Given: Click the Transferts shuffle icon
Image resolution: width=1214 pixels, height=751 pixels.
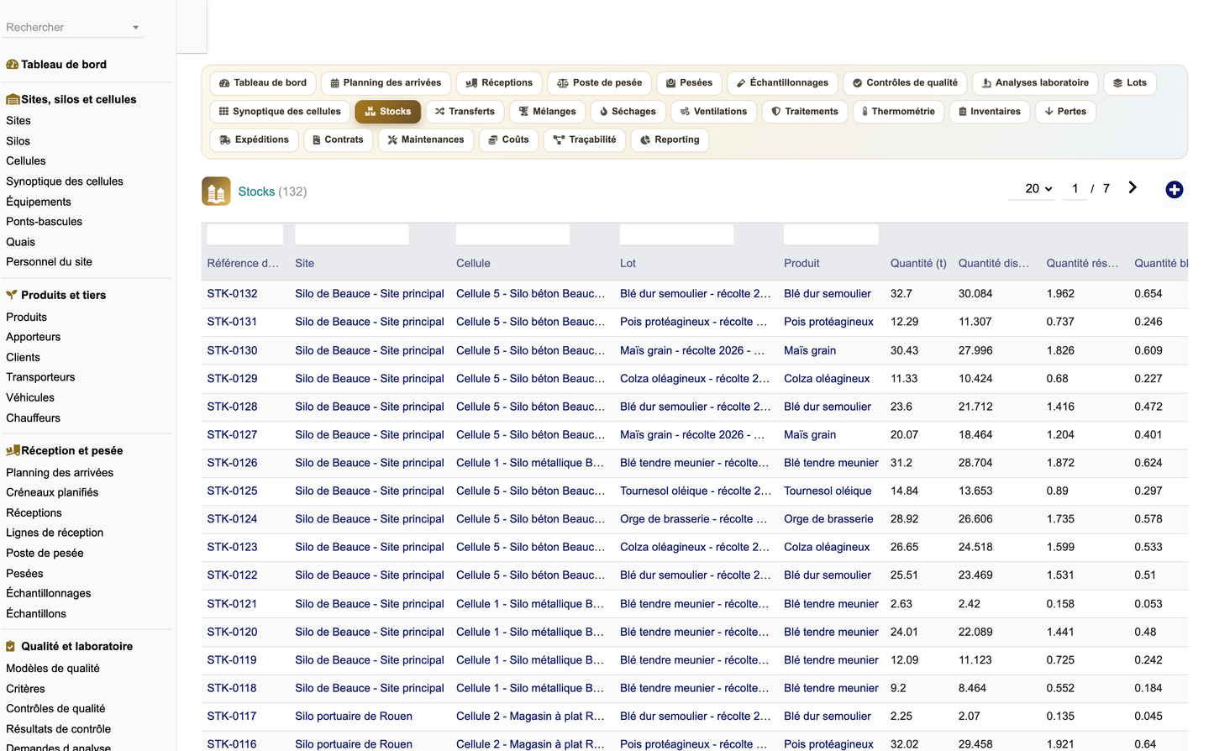Looking at the screenshot, I should (439, 112).
